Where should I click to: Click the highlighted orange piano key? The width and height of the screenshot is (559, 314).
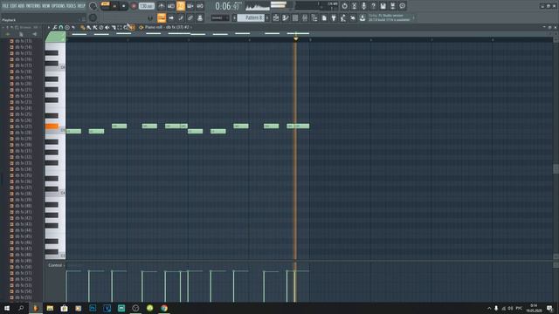tap(52, 126)
